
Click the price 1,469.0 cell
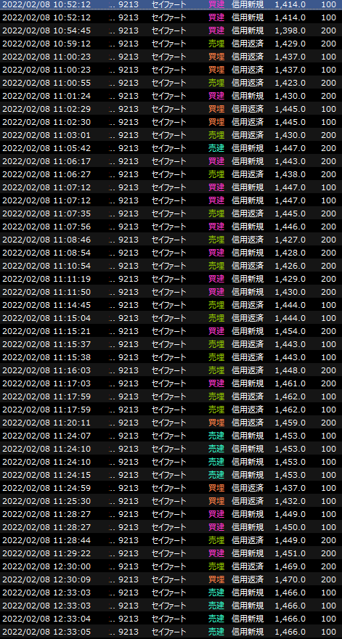click(x=290, y=565)
